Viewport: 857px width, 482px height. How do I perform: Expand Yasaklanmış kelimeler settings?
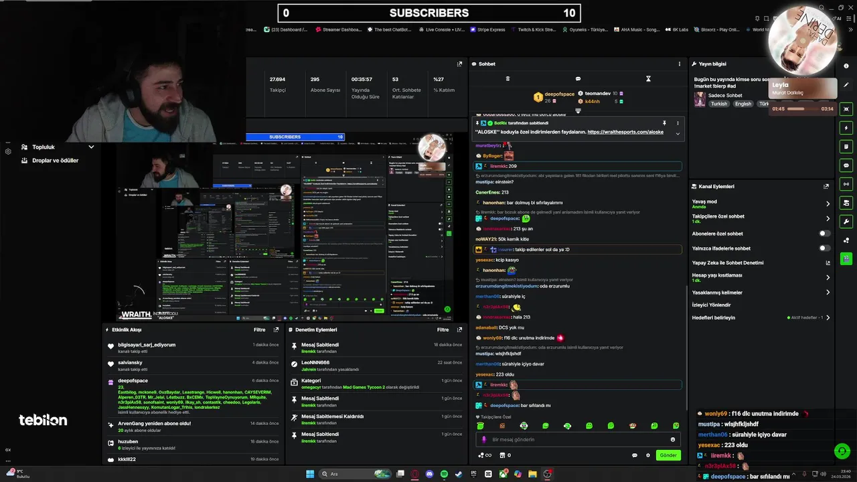tap(828, 293)
